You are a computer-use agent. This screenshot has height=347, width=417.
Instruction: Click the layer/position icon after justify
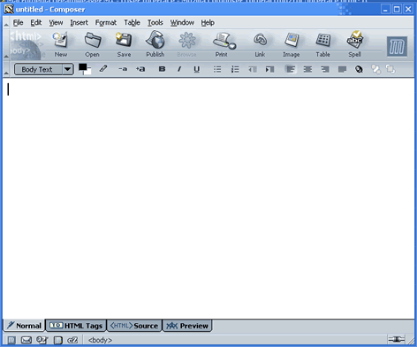coord(359,69)
